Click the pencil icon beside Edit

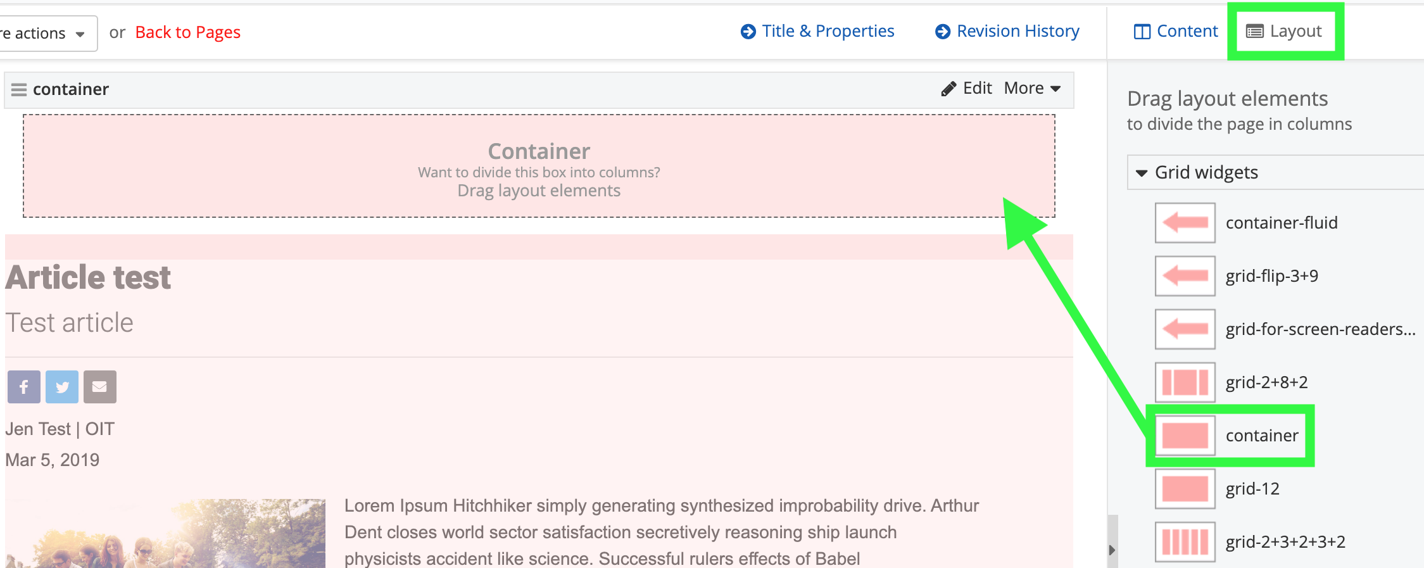(948, 89)
